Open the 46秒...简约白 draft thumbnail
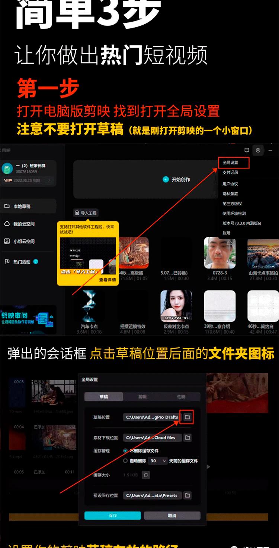279x548 pixels. click(x=263, y=306)
